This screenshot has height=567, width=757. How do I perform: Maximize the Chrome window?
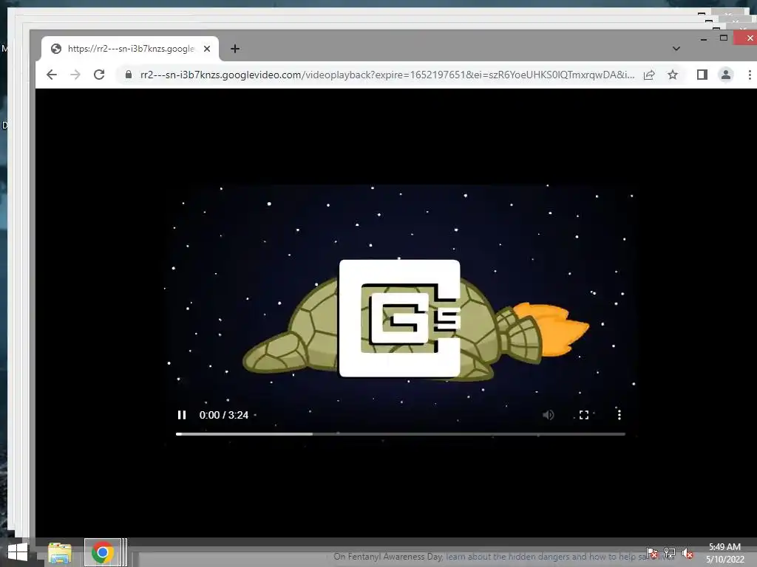[x=724, y=38]
